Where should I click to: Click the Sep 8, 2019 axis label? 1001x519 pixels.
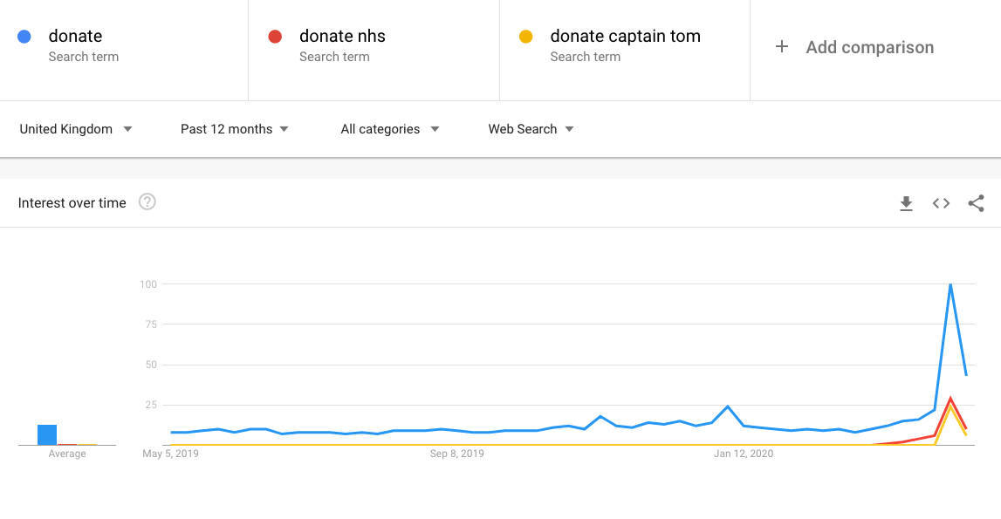(456, 454)
